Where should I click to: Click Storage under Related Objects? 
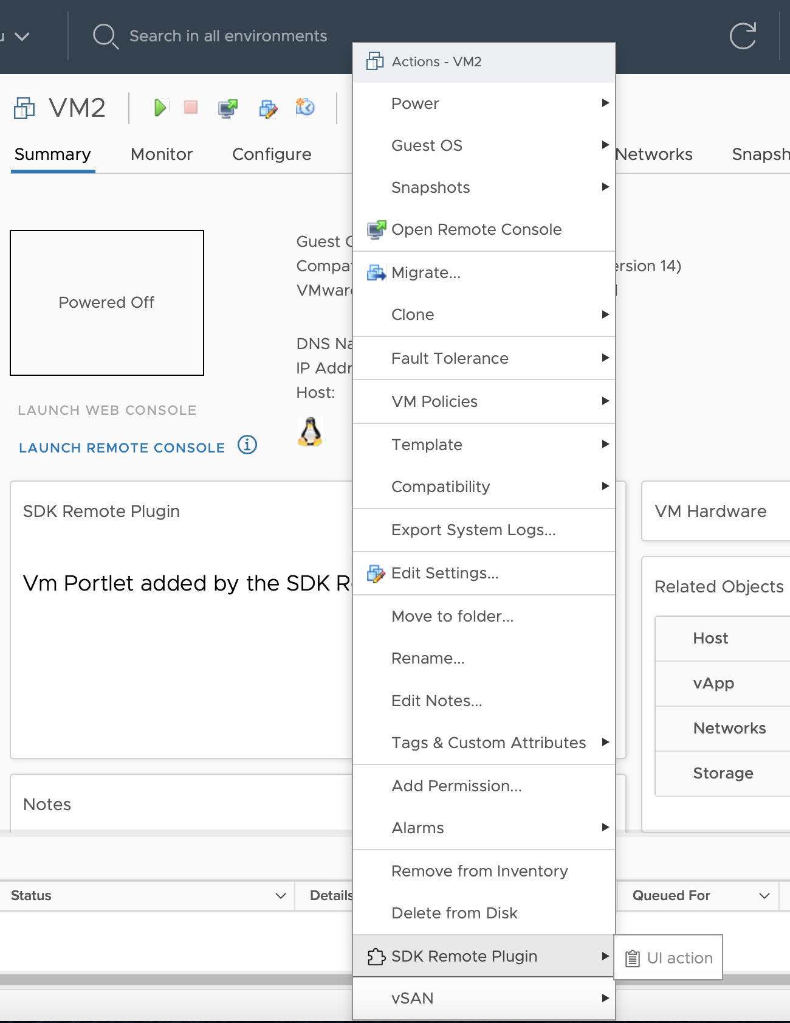(x=723, y=773)
